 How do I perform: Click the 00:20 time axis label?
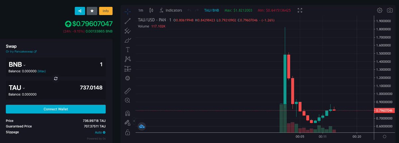pyautogui.click(x=357, y=136)
